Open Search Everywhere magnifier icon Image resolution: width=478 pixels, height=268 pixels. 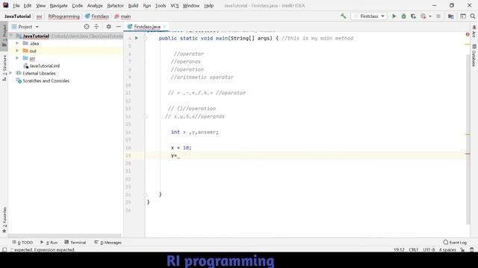(x=473, y=16)
